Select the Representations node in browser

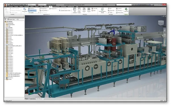click(10, 25)
